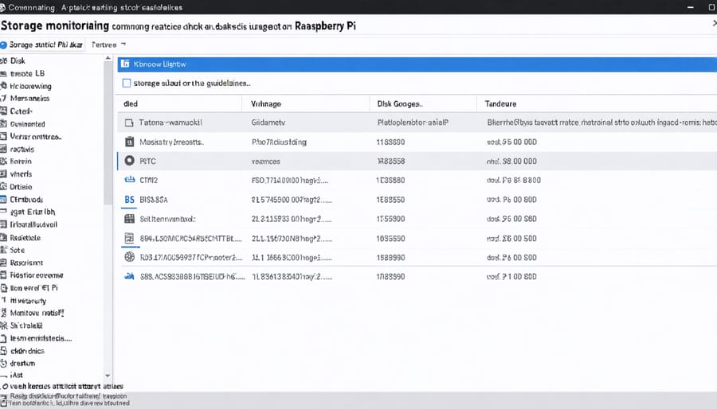Sort by the 'Vrihnage' column header
717x409 pixels.
tap(265, 103)
